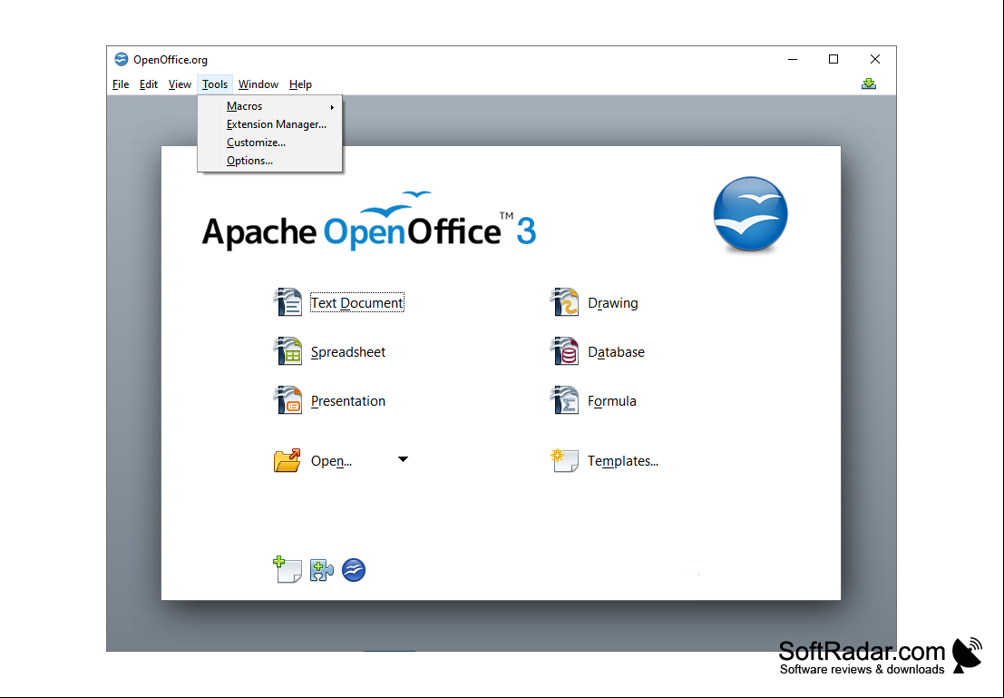Open the File menu

click(121, 84)
